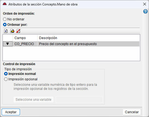Screen dimensions: 149x117
Task: Click the Campo column header
Action: coord(25,38)
